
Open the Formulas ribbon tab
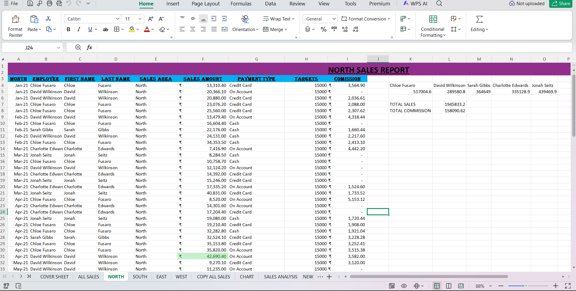(x=241, y=4)
